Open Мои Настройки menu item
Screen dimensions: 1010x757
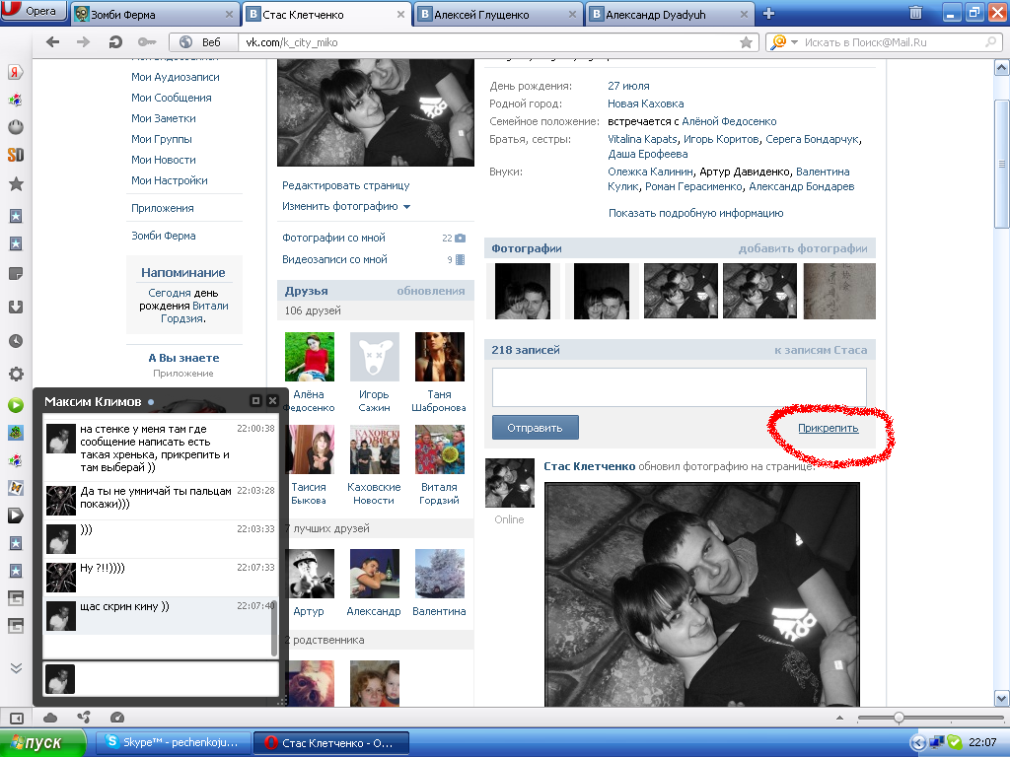click(170, 181)
